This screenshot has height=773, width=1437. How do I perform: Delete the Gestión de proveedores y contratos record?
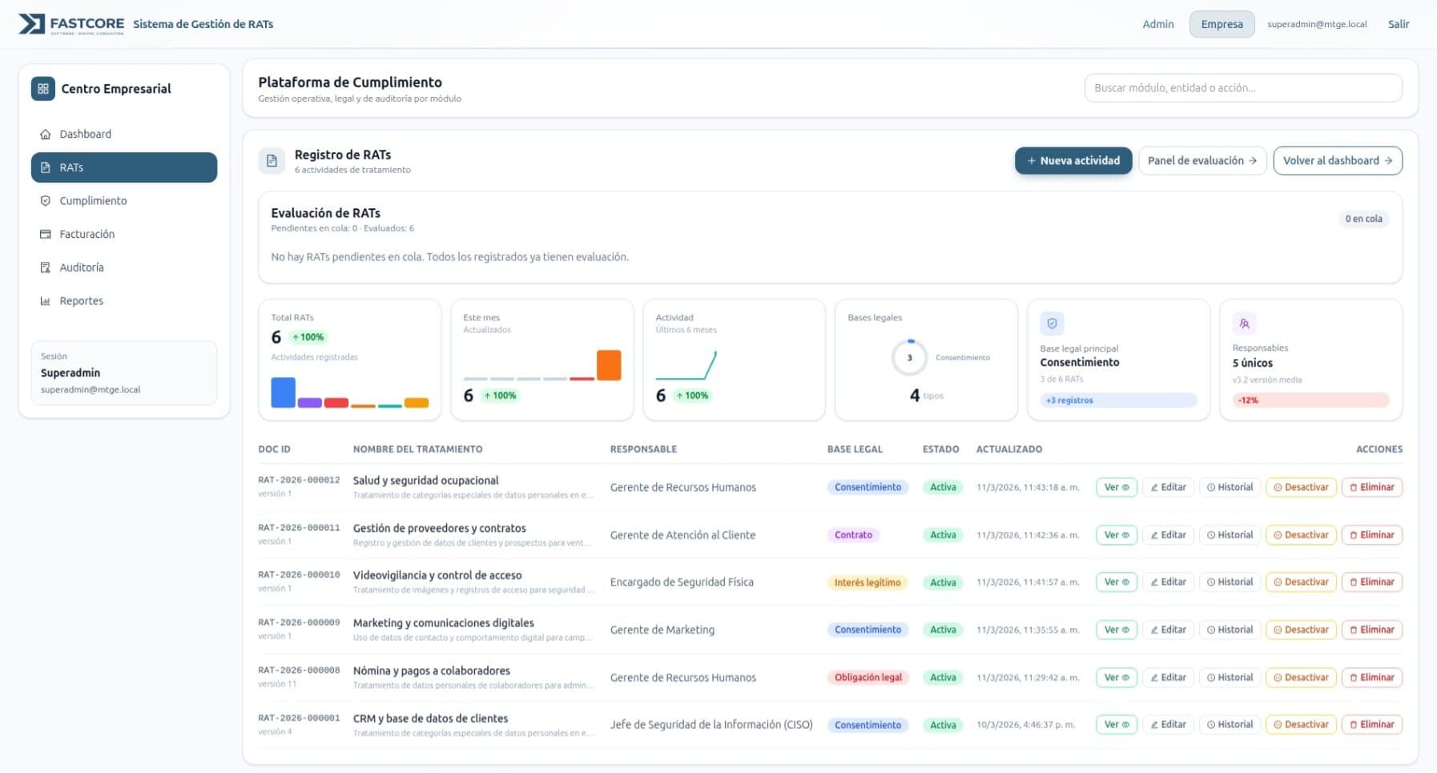(x=1371, y=535)
